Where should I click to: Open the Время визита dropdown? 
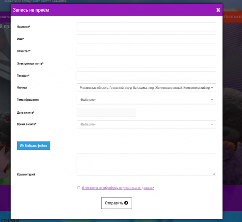click(x=146, y=124)
